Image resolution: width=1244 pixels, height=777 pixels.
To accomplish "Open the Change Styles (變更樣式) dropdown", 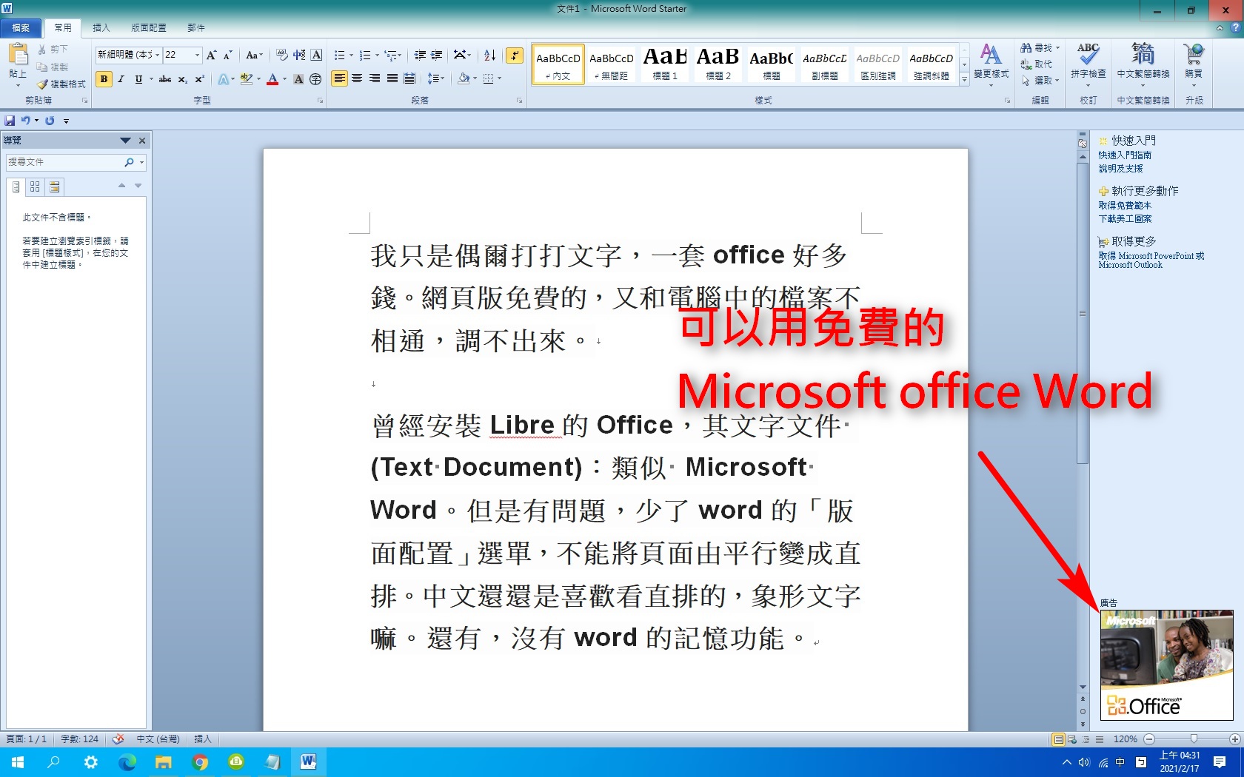I will (991, 64).
